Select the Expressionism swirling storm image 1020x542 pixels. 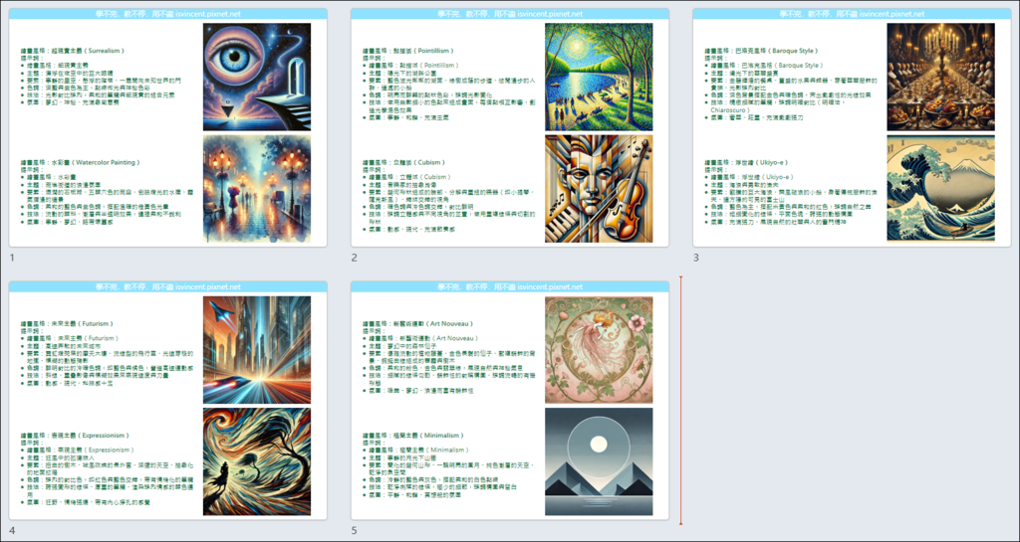coord(257,461)
